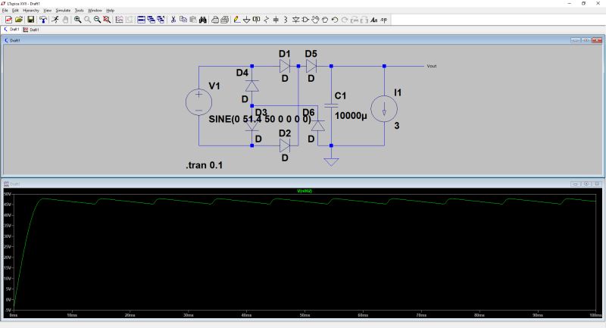Open Print Setup from the toolbar
606x328 pixels.
pyautogui.click(x=215, y=20)
